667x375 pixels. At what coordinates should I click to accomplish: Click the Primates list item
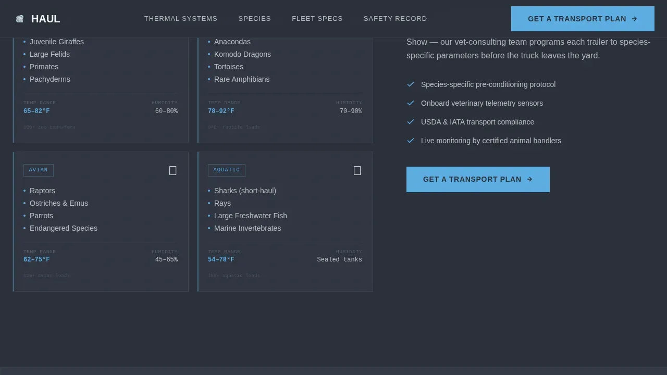(x=44, y=67)
